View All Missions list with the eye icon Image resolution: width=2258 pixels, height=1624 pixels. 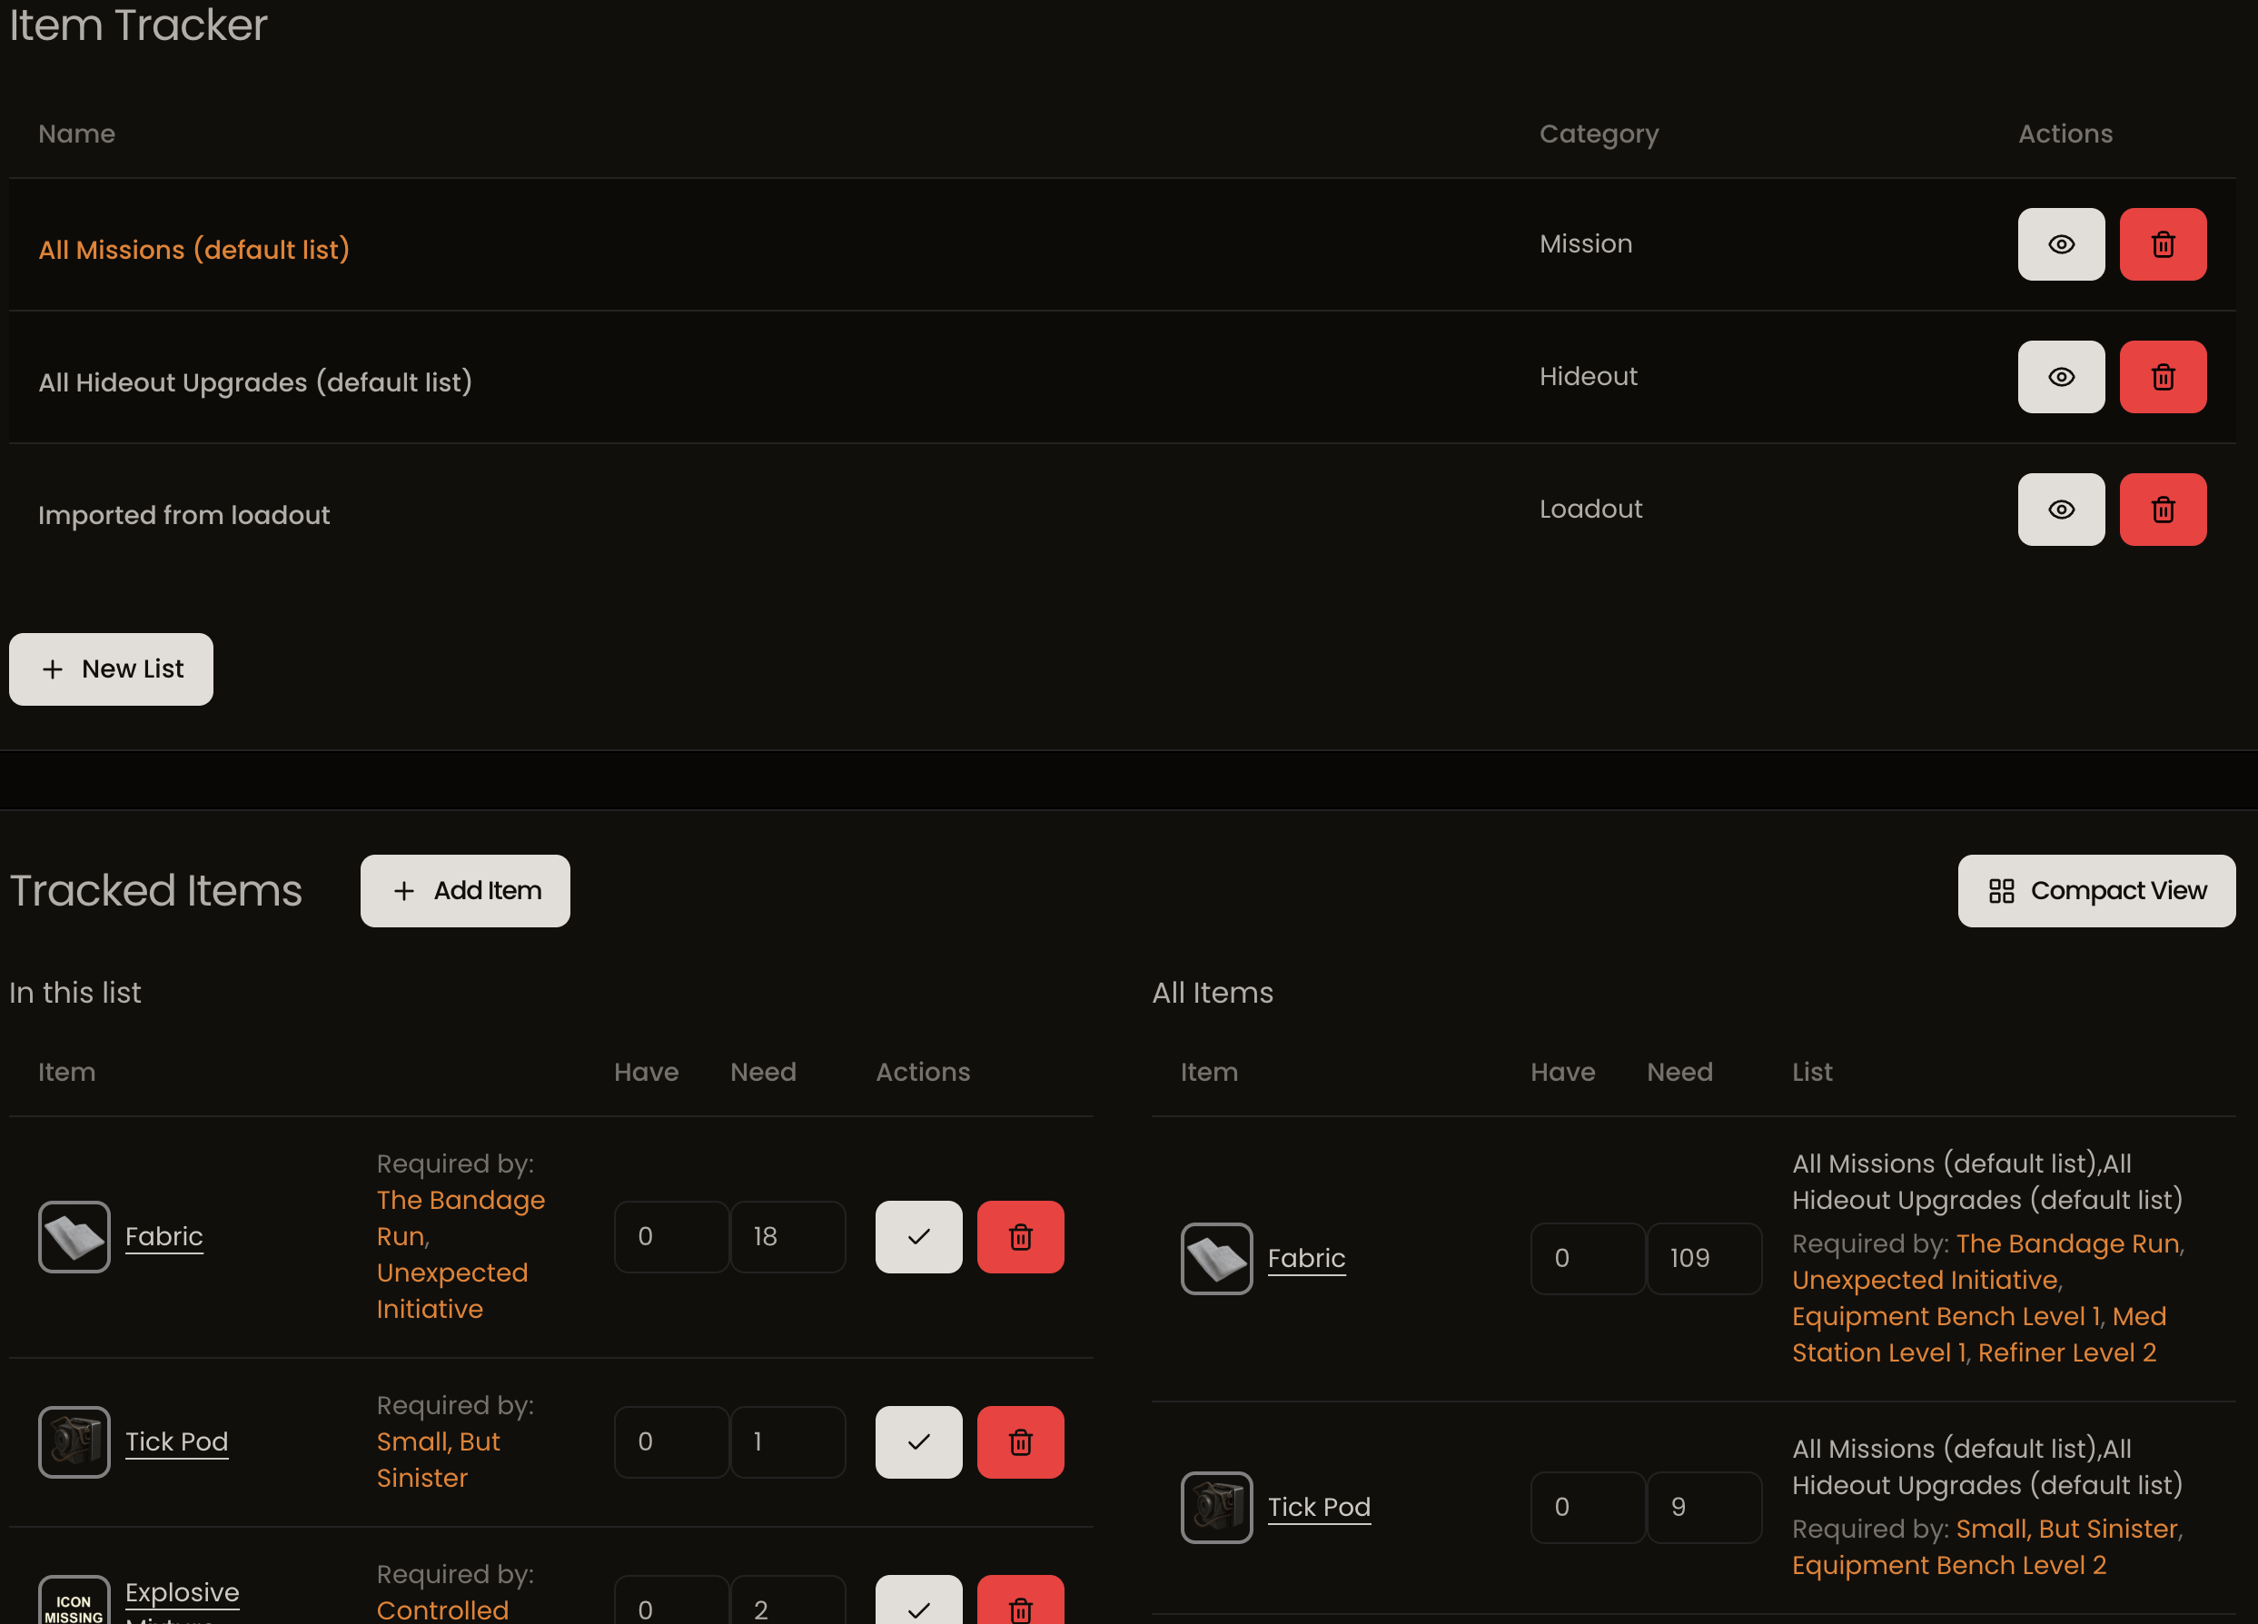[x=2061, y=244]
